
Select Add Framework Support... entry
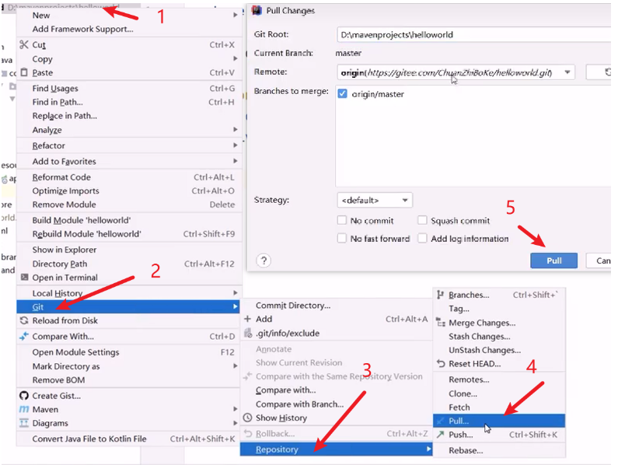pos(129,29)
